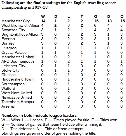Viewport: 126px width, 136px height.
Task: Click the Leicester City team name
Action: click(13, 66)
